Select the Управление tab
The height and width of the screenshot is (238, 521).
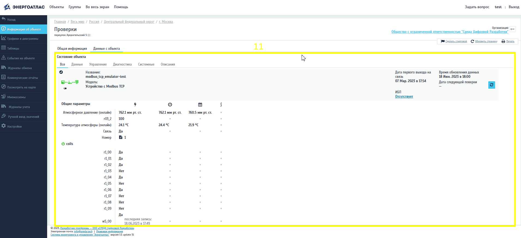pos(98,64)
